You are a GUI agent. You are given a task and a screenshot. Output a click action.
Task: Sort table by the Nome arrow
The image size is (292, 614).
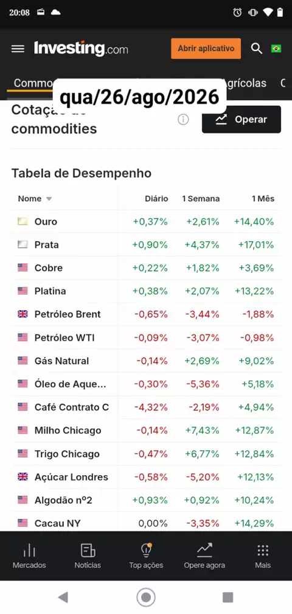click(49, 199)
